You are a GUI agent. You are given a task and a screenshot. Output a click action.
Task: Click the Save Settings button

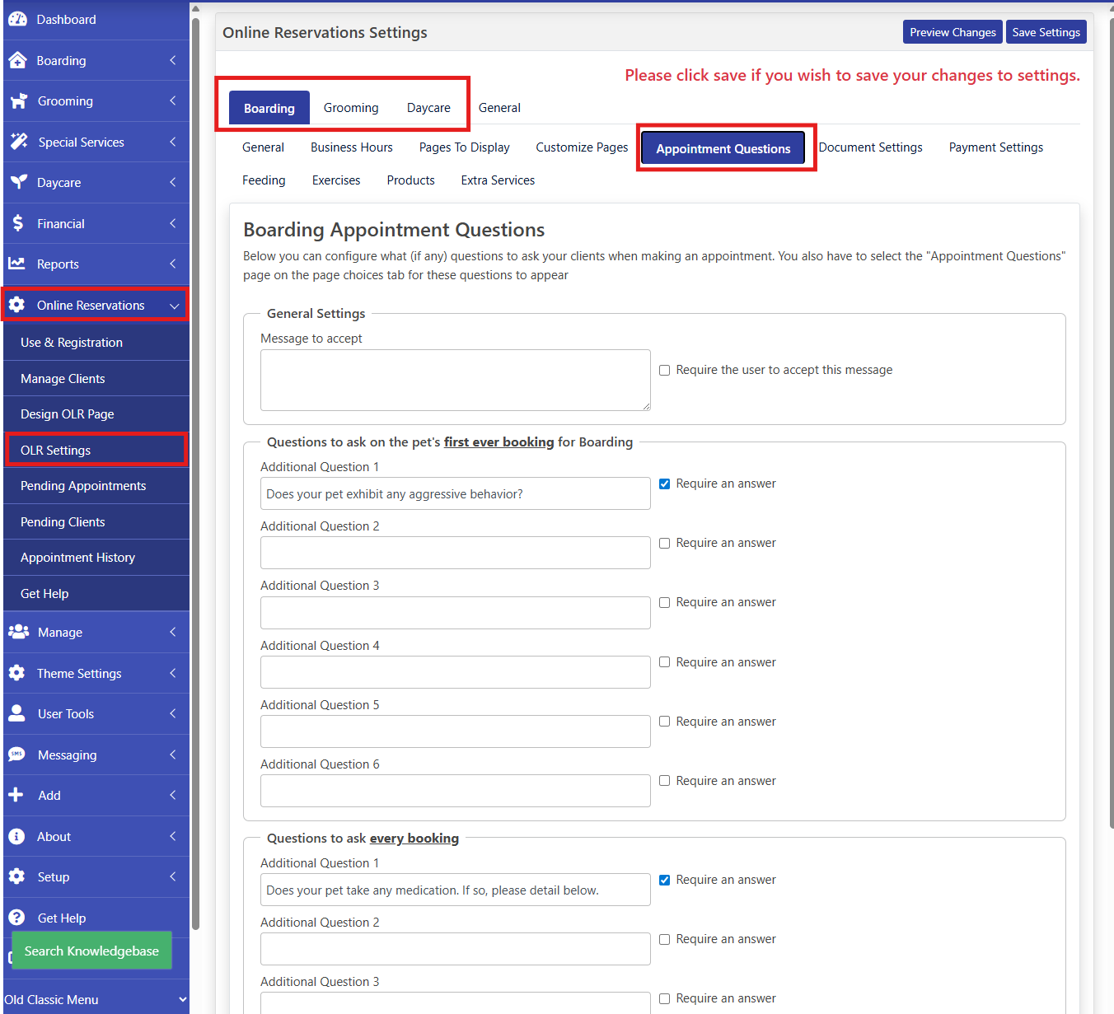1046,32
